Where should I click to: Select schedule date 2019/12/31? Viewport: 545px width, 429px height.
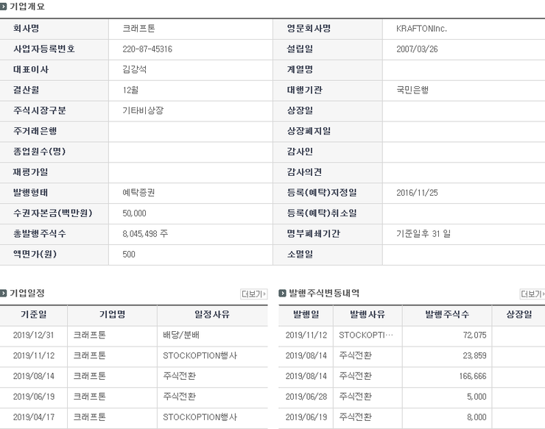33,336
